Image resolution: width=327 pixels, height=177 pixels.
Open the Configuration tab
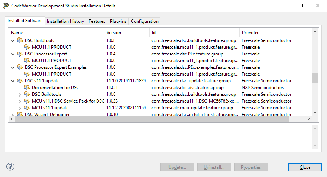click(144, 21)
